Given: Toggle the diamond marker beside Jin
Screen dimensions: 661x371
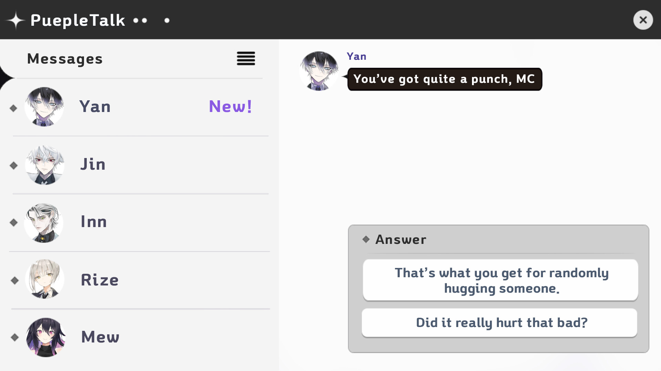Looking at the screenshot, I should [14, 166].
